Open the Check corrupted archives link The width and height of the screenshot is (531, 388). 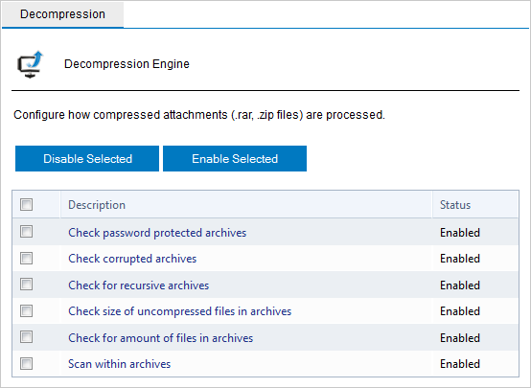(x=132, y=259)
